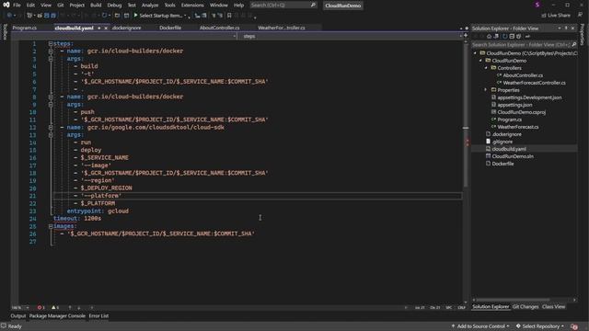This screenshot has width=589, height=331.
Task: Select appsettings.json in Solution Explorer
Action: (514, 105)
